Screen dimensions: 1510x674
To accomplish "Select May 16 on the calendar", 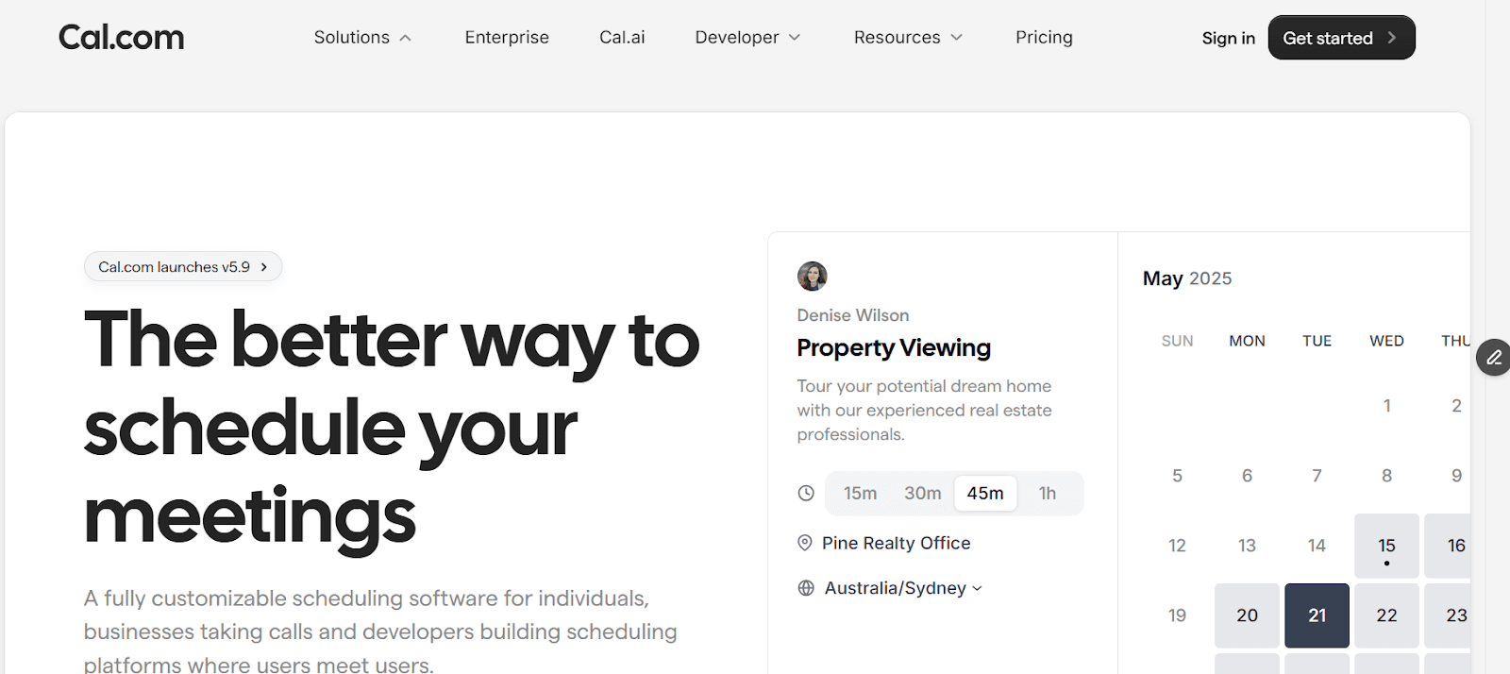I will point(1448,546).
